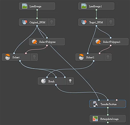Click the blue input port of SelectPolygons1
130x125 pixels.
110,38
